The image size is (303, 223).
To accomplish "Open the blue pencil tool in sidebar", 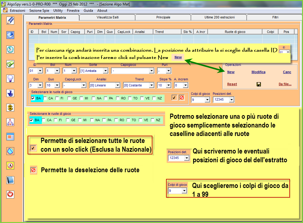I will [x=10, y=21].
